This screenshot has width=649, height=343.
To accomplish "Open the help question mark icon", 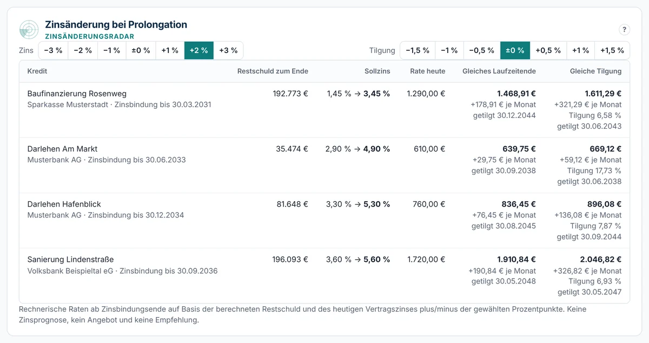I will click(x=624, y=30).
